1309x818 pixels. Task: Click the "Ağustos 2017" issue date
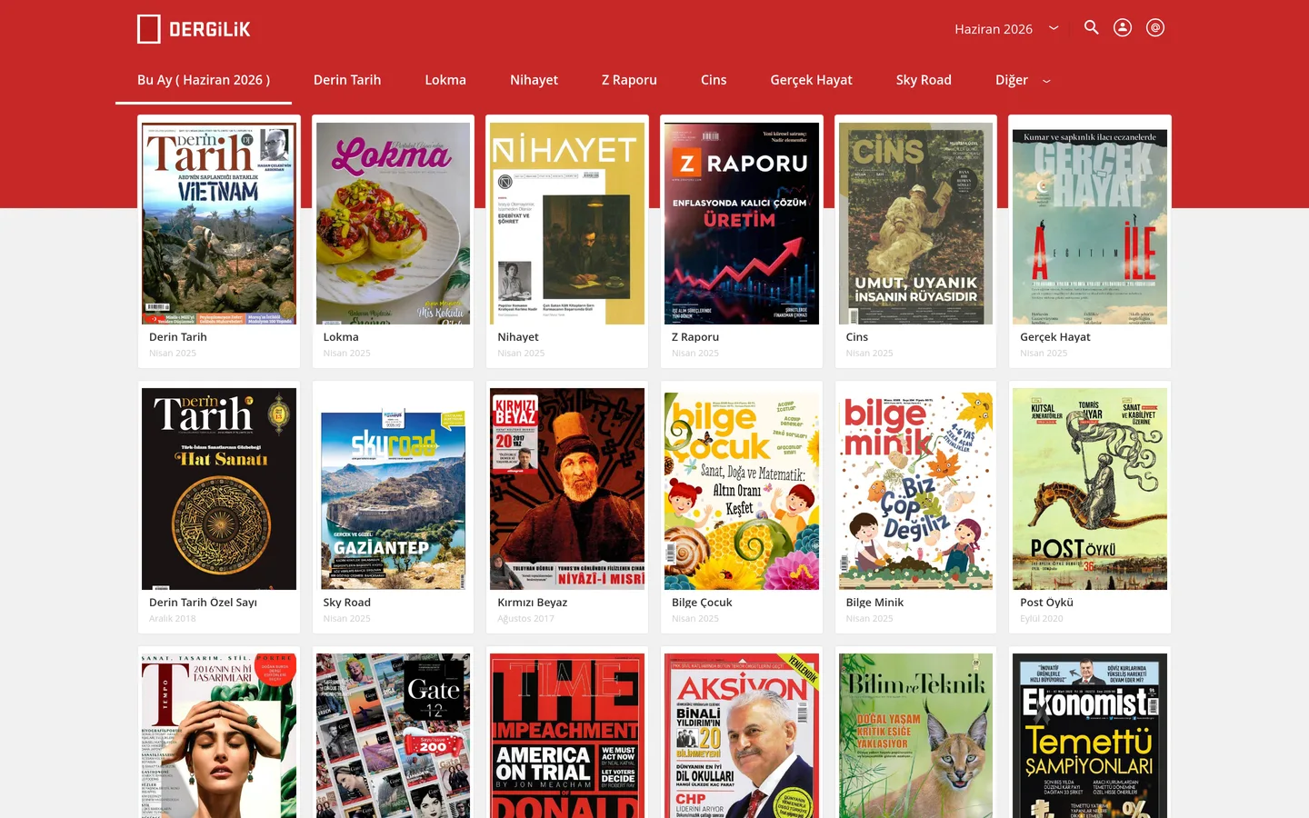(x=525, y=619)
